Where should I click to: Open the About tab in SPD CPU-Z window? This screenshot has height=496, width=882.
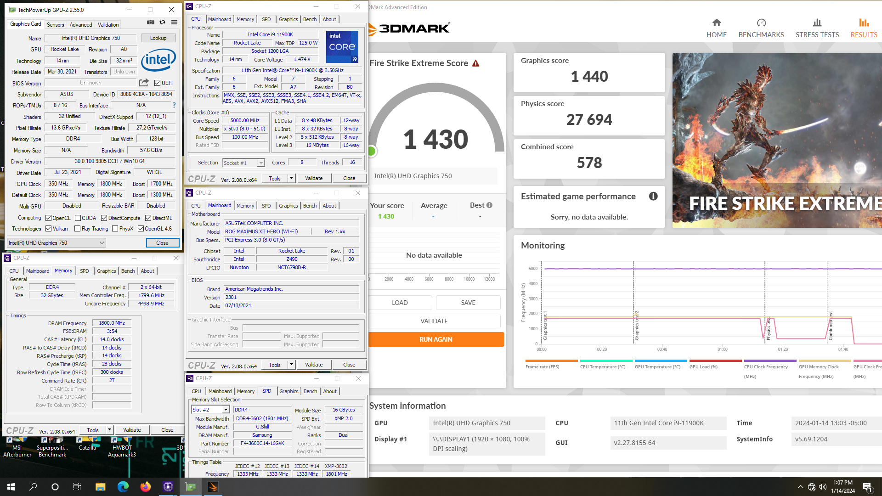[x=330, y=391]
